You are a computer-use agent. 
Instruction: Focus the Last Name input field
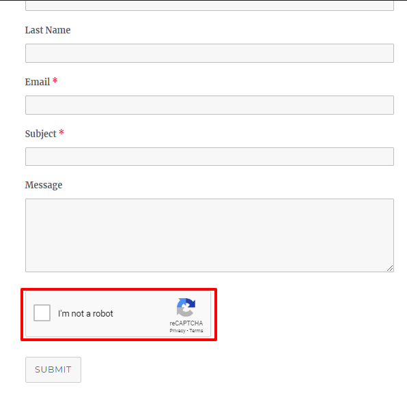click(x=210, y=53)
